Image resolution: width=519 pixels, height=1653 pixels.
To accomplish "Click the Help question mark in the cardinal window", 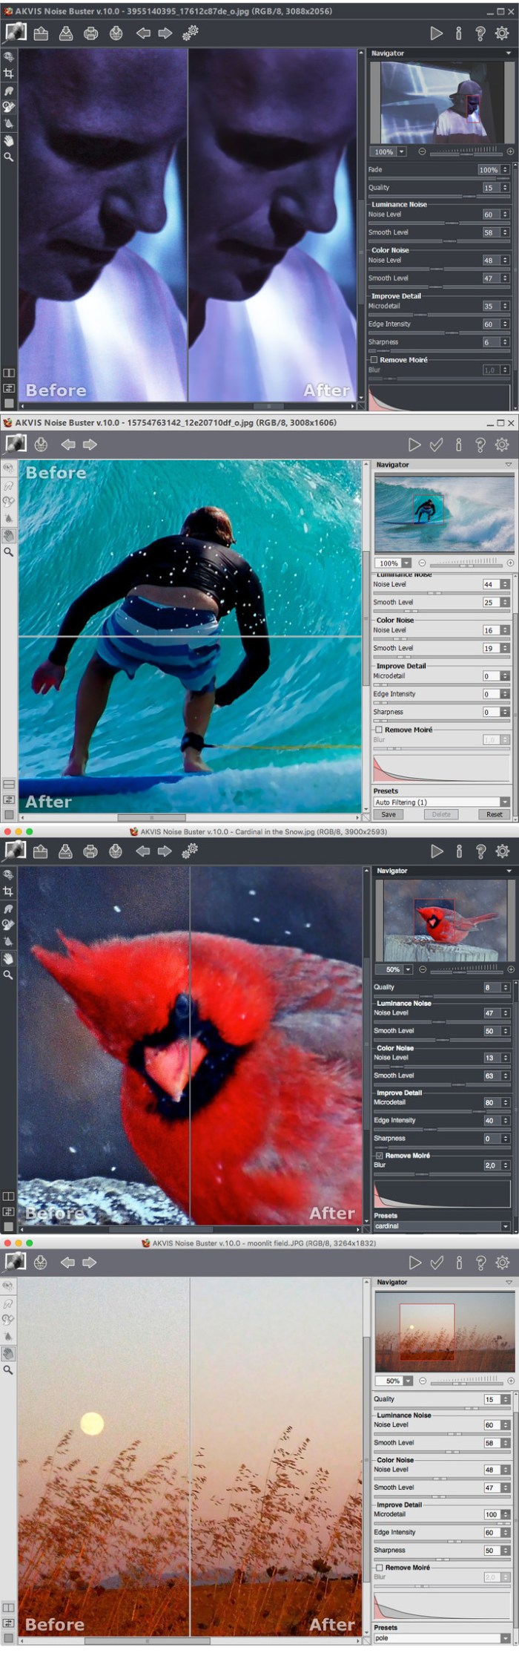I will pyautogui.click(x=480, y=851).
